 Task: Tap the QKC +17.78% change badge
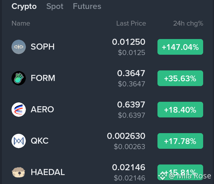(180, 141)
